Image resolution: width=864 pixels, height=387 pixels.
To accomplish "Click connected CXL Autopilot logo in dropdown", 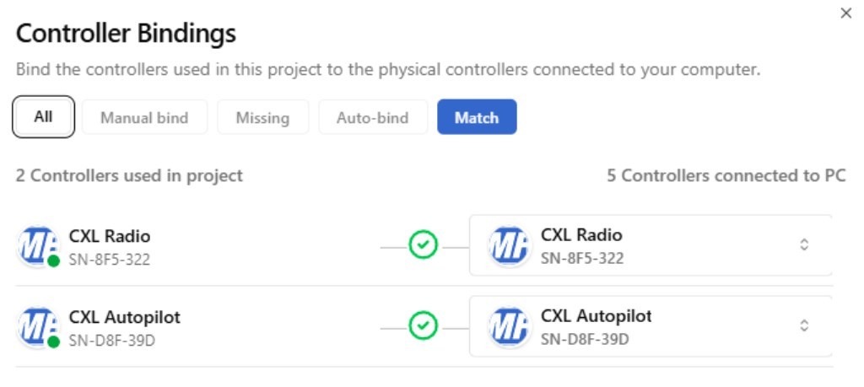I will pos(508,327).
